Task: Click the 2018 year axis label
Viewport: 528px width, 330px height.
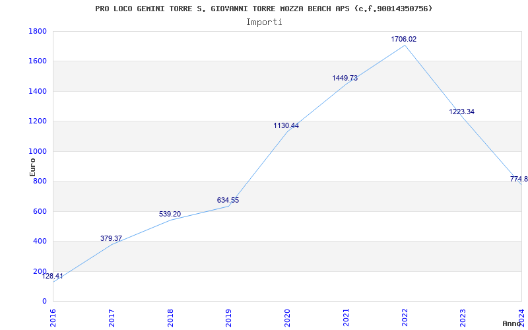Action: [x=170, y=317]
